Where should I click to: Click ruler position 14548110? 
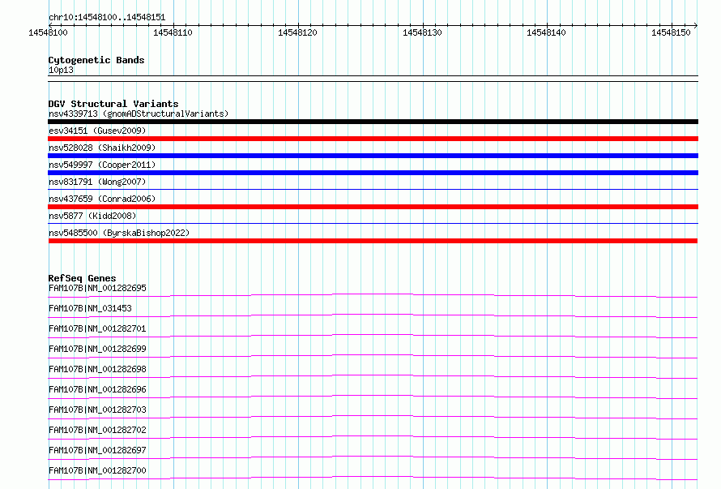point(173,32)
